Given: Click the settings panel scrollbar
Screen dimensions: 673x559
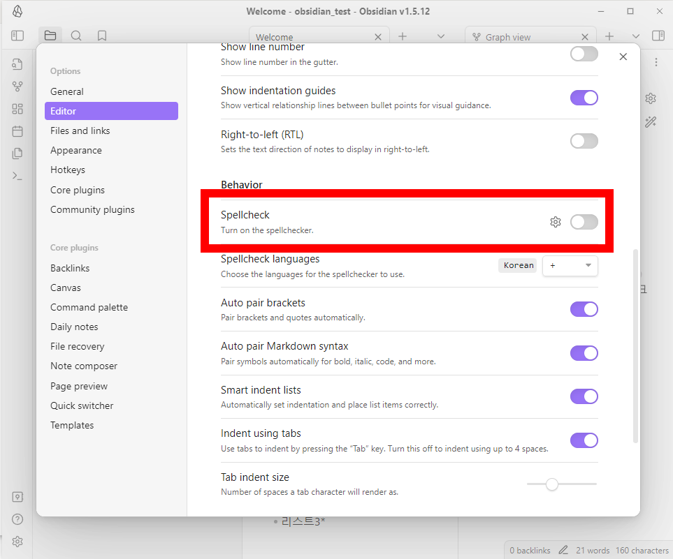Looking at the screenshot, I should 636,345.
